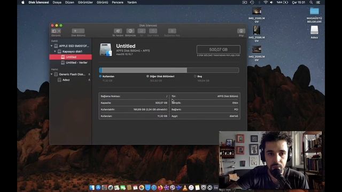The height and width of the screenshot is (192, 342).
Task: Select the Kapsayıcı disk1 container
Action: tap(71, 51)
